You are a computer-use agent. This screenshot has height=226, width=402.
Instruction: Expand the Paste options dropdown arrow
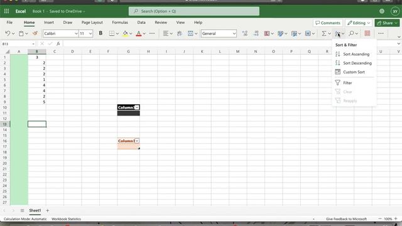(x=26, y=33)
